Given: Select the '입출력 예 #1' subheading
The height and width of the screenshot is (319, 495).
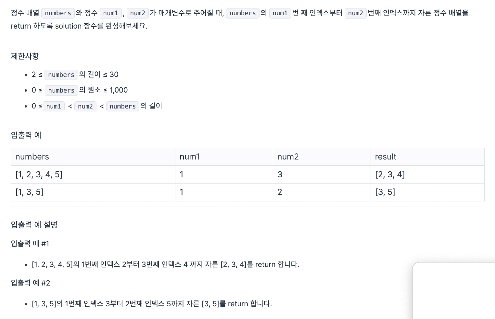Looking at the screenshot, I should [30, 244].
